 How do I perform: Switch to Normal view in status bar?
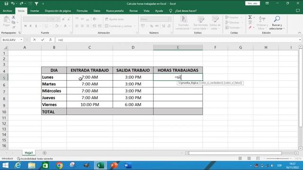tap(240, 159)
